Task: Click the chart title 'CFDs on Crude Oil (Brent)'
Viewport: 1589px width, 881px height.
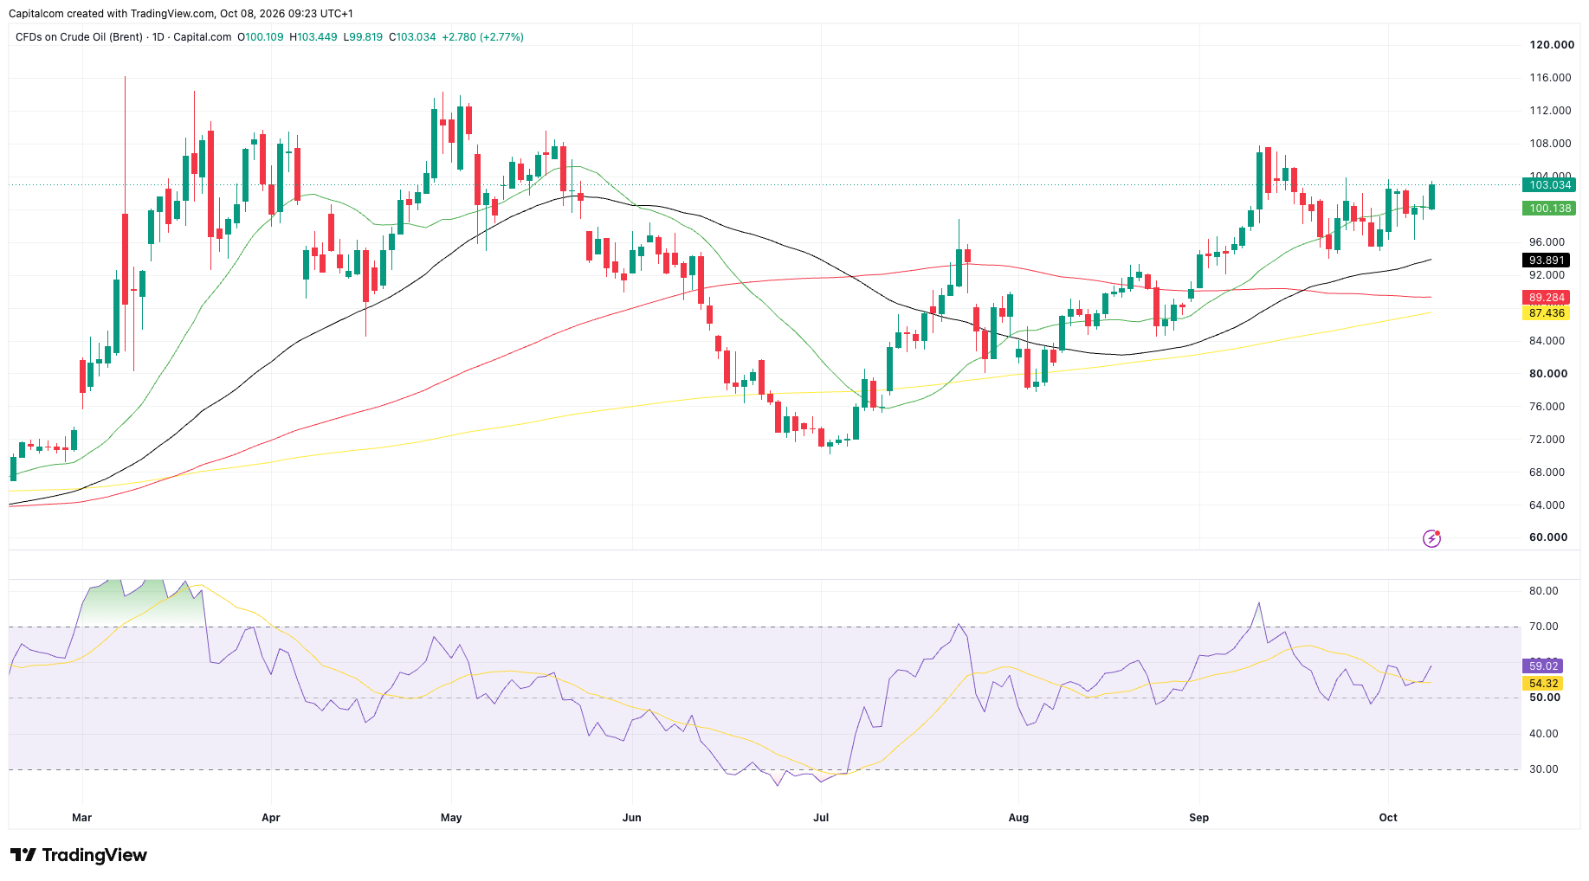Action: [79, 37]
